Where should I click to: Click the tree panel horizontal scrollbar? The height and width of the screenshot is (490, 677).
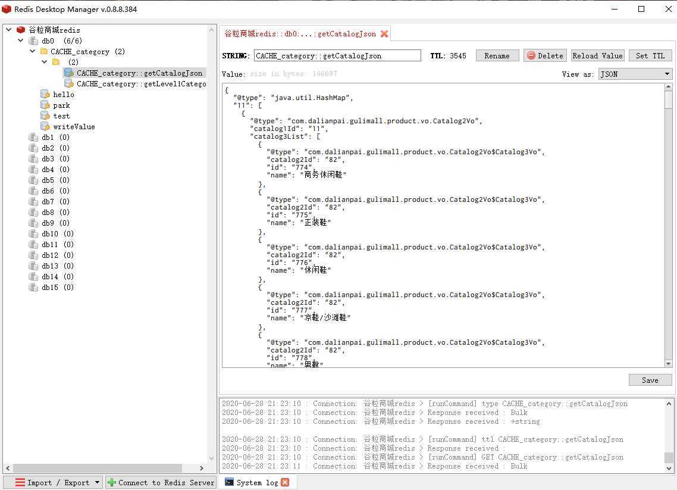(98, 468)
